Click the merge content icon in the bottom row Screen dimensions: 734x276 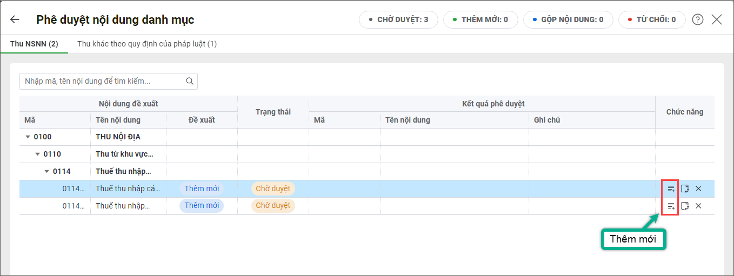[685, 206]
